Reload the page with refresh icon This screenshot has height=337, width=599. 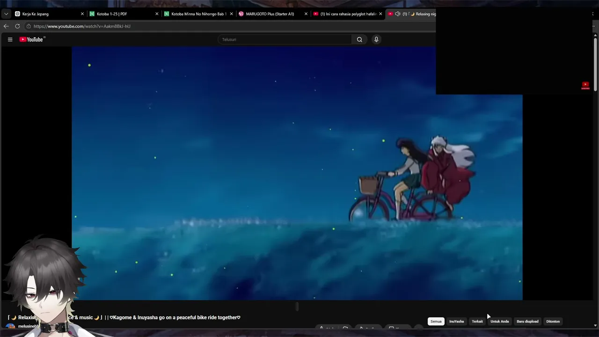(17, 26)
